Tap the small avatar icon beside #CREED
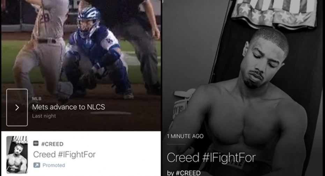 36,143
